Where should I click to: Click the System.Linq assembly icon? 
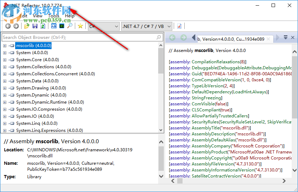pyautogui.click(x=12, y=123)
